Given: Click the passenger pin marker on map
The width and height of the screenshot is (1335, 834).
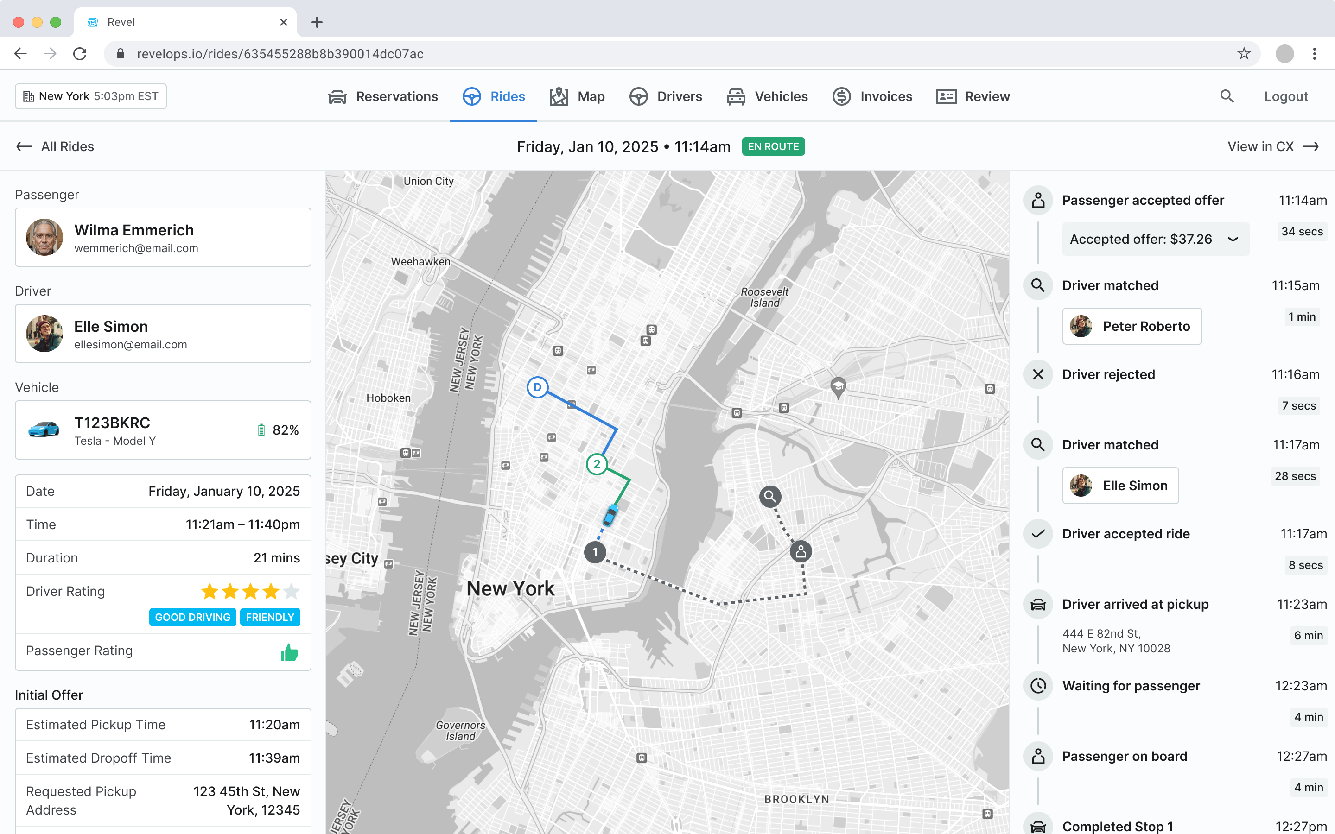Looking at the screenshot, I should coord(801,551).
